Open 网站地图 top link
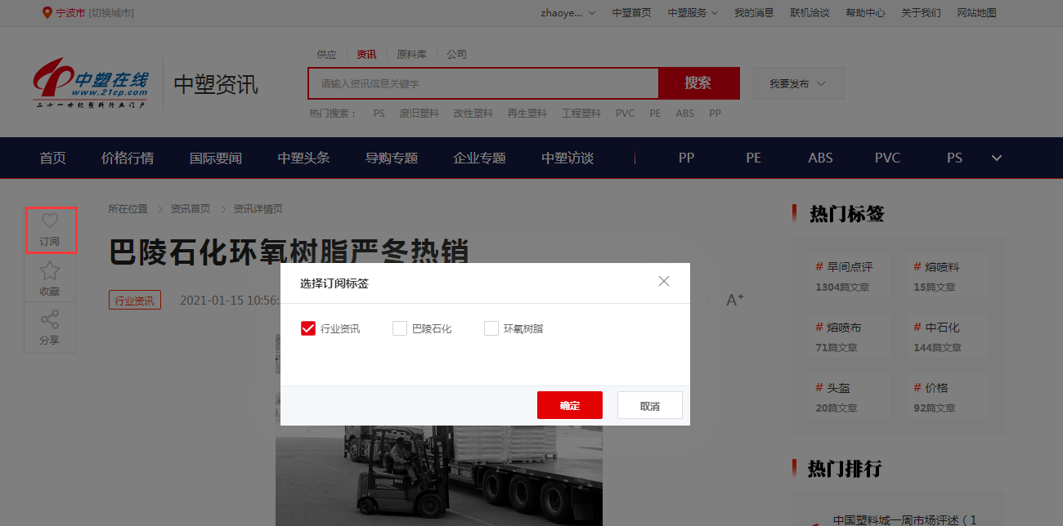Screen dimensions: 1063x526 976,13
